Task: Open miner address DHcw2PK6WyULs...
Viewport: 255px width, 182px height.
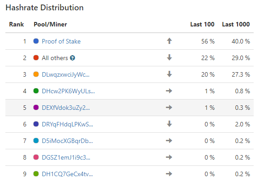Action: (68, 91)
